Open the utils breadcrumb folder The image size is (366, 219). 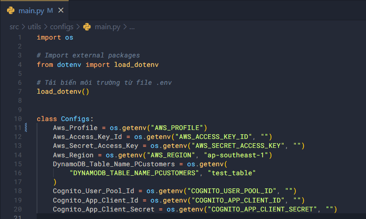35,26
